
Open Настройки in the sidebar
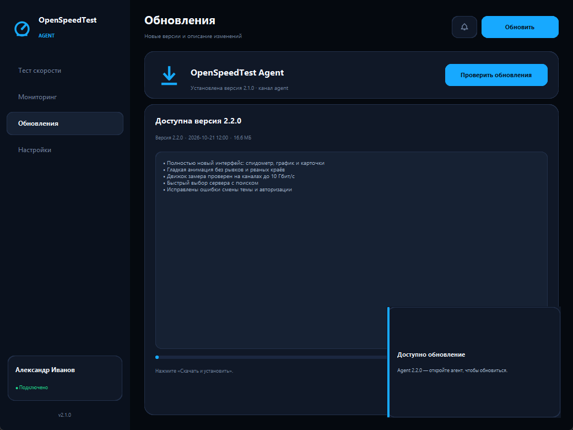point(65,150)
